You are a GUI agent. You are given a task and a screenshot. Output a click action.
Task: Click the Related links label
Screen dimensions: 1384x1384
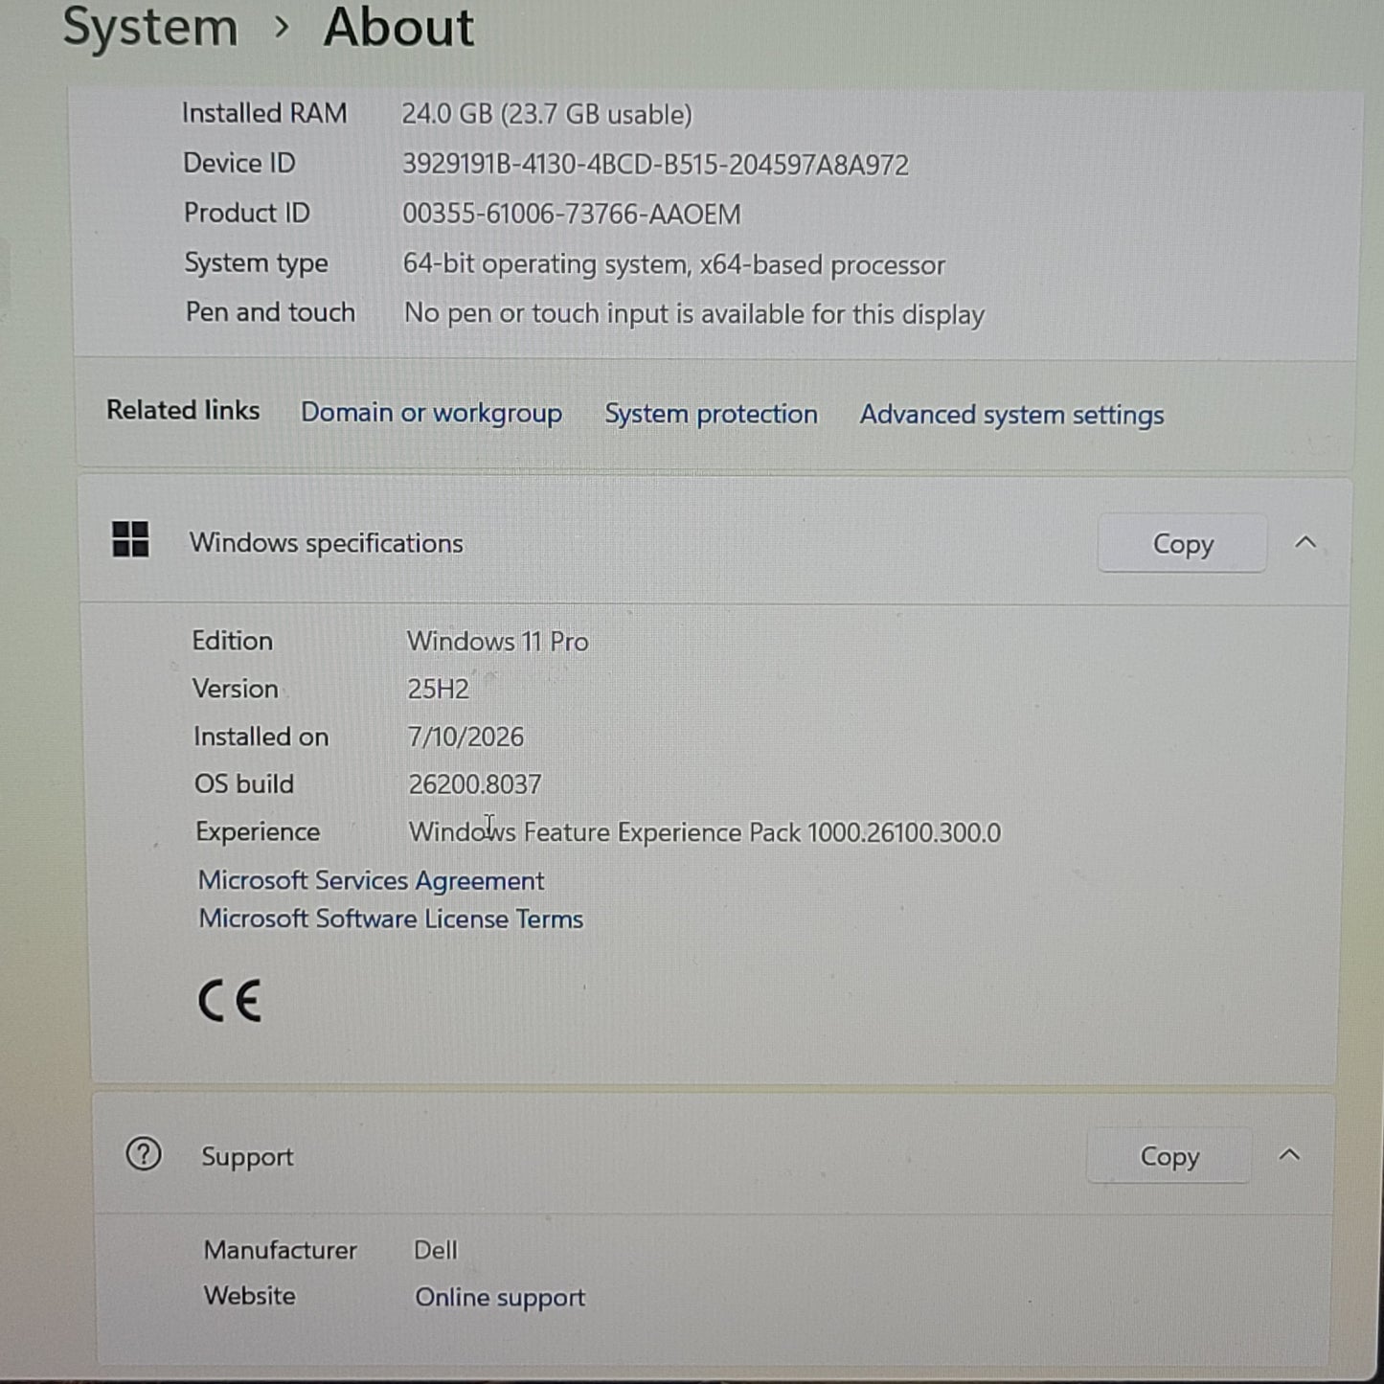(x=183, y=410)
